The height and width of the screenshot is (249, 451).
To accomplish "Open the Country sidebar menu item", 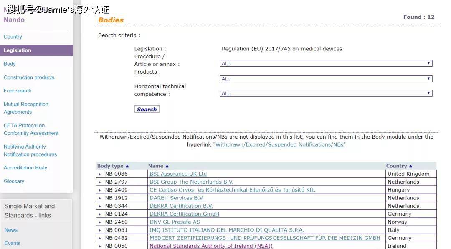I will pos(13,37).
